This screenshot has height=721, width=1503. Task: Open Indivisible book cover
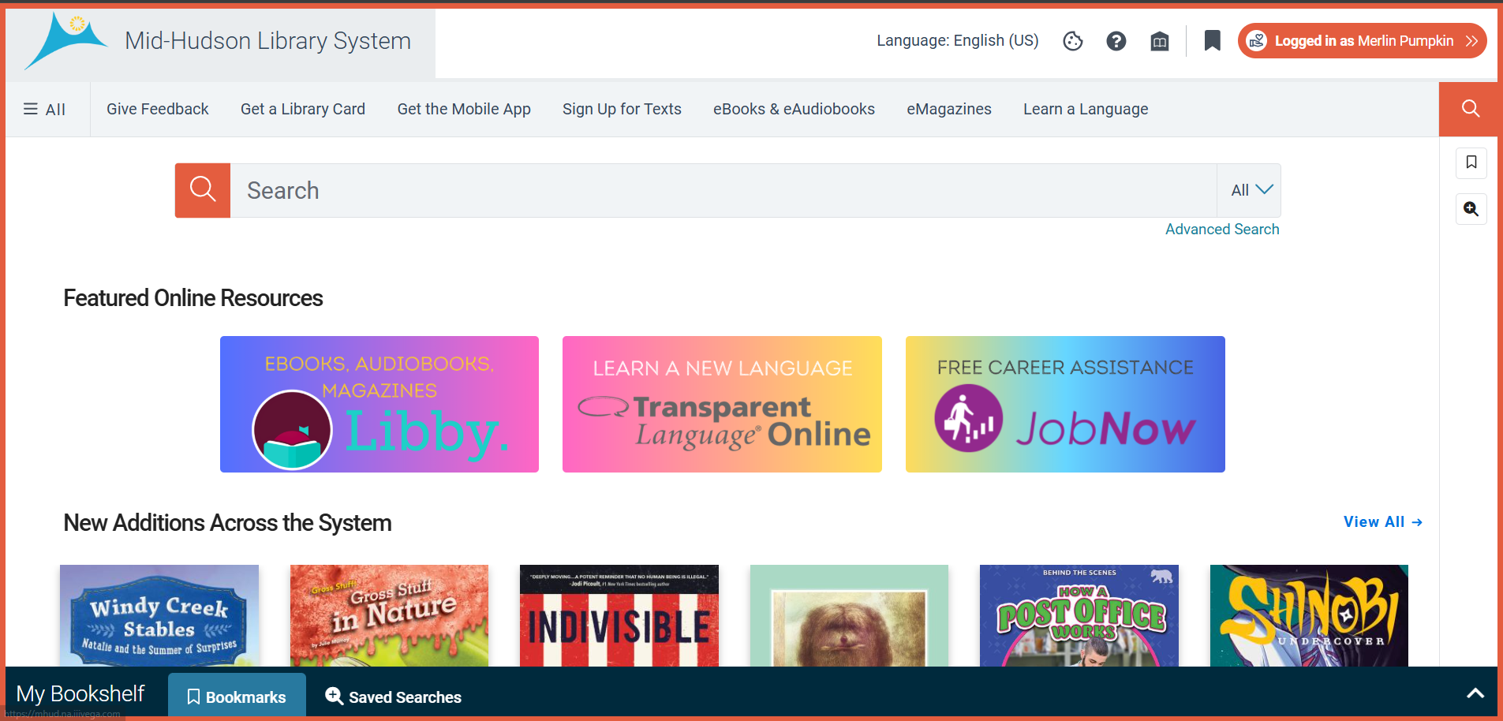click(619, 615)
